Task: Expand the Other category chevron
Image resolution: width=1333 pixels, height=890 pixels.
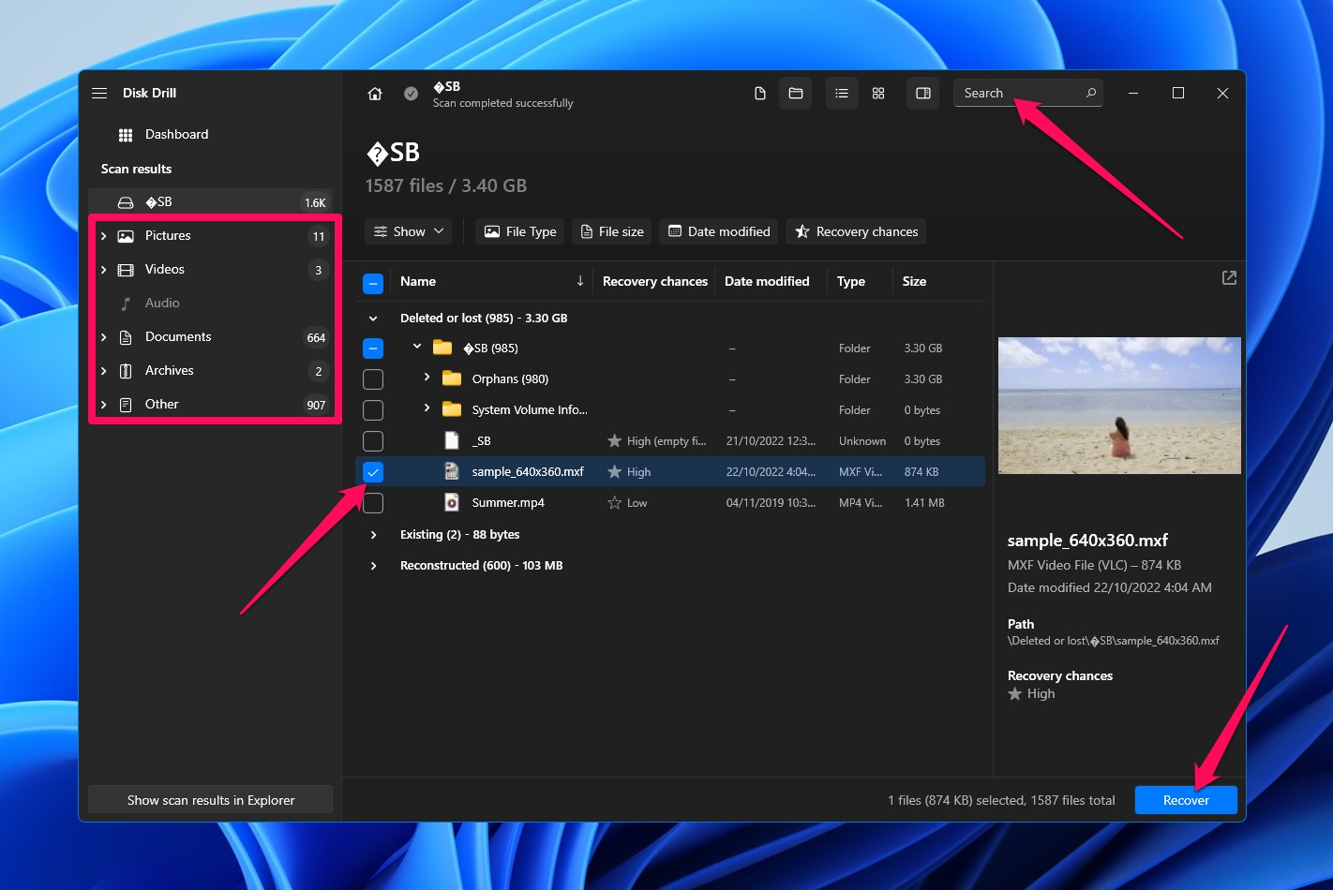Action: point(103,405)
